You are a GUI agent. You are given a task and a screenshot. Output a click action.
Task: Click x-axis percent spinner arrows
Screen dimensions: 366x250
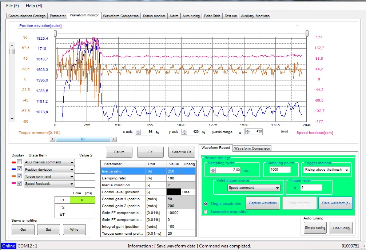tap(138, 132)
